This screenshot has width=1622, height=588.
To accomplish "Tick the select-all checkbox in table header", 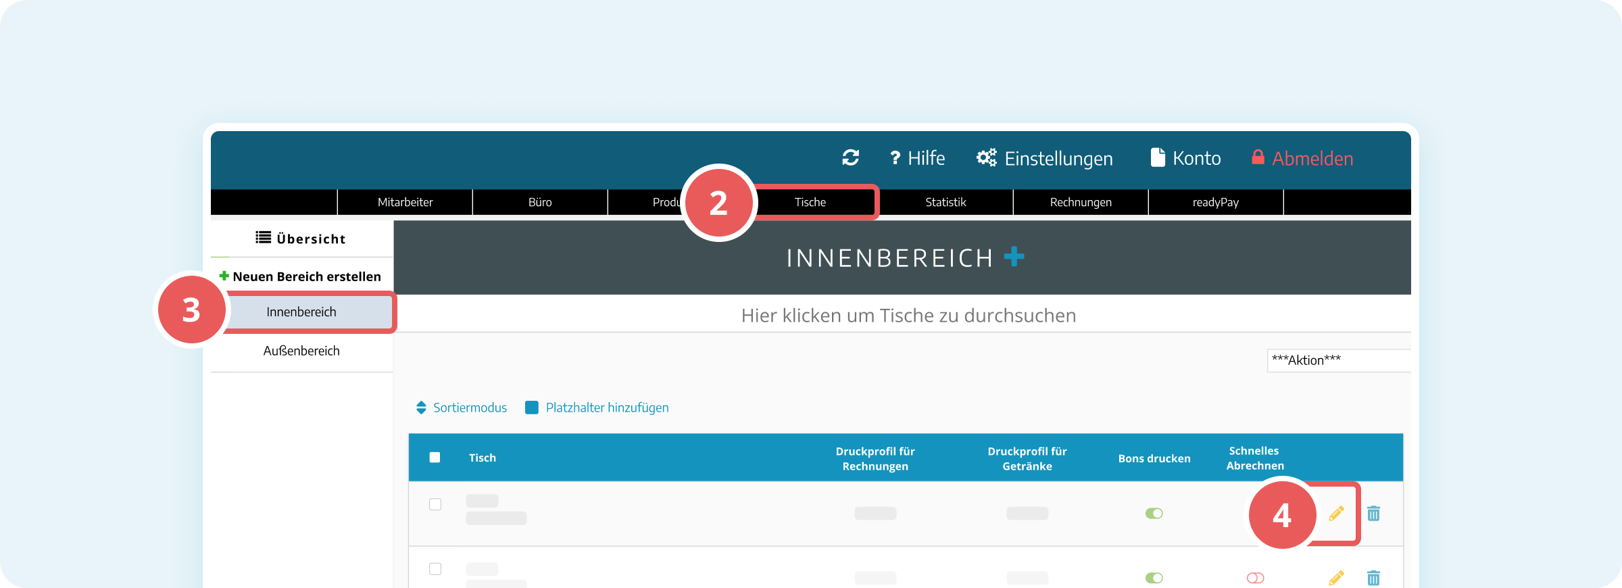I will coord(435,458).
